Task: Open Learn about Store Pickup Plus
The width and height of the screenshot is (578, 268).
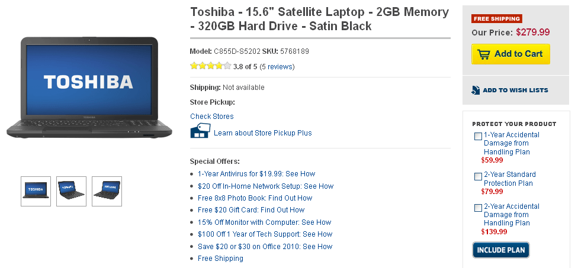Action: [262, 133]
